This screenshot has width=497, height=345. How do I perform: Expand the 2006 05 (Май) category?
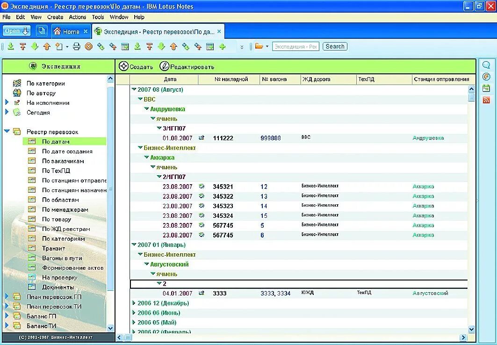(134, 323)
